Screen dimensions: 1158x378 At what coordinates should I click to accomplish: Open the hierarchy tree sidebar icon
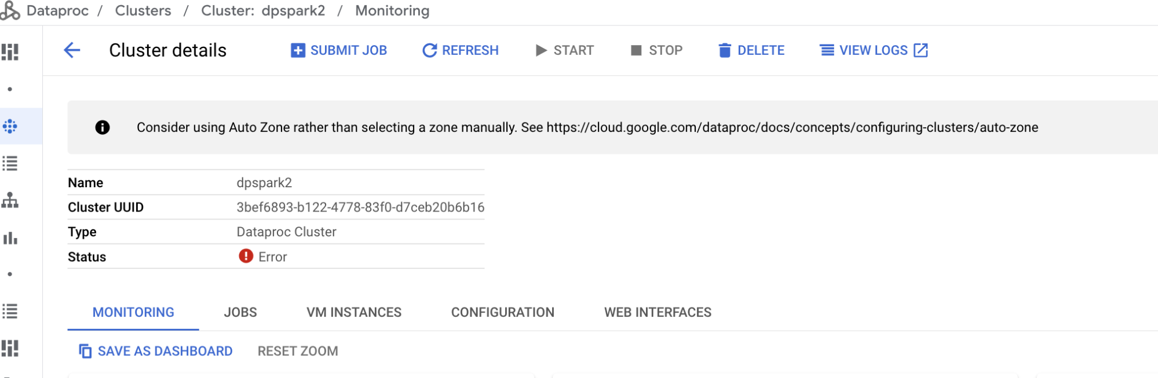pos(10,201)
